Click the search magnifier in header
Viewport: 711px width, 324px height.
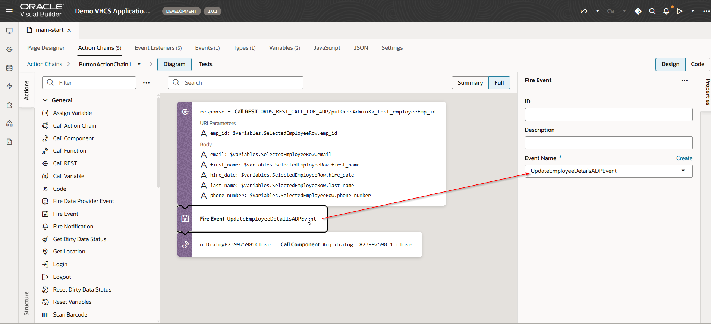[x=652, y=11]
